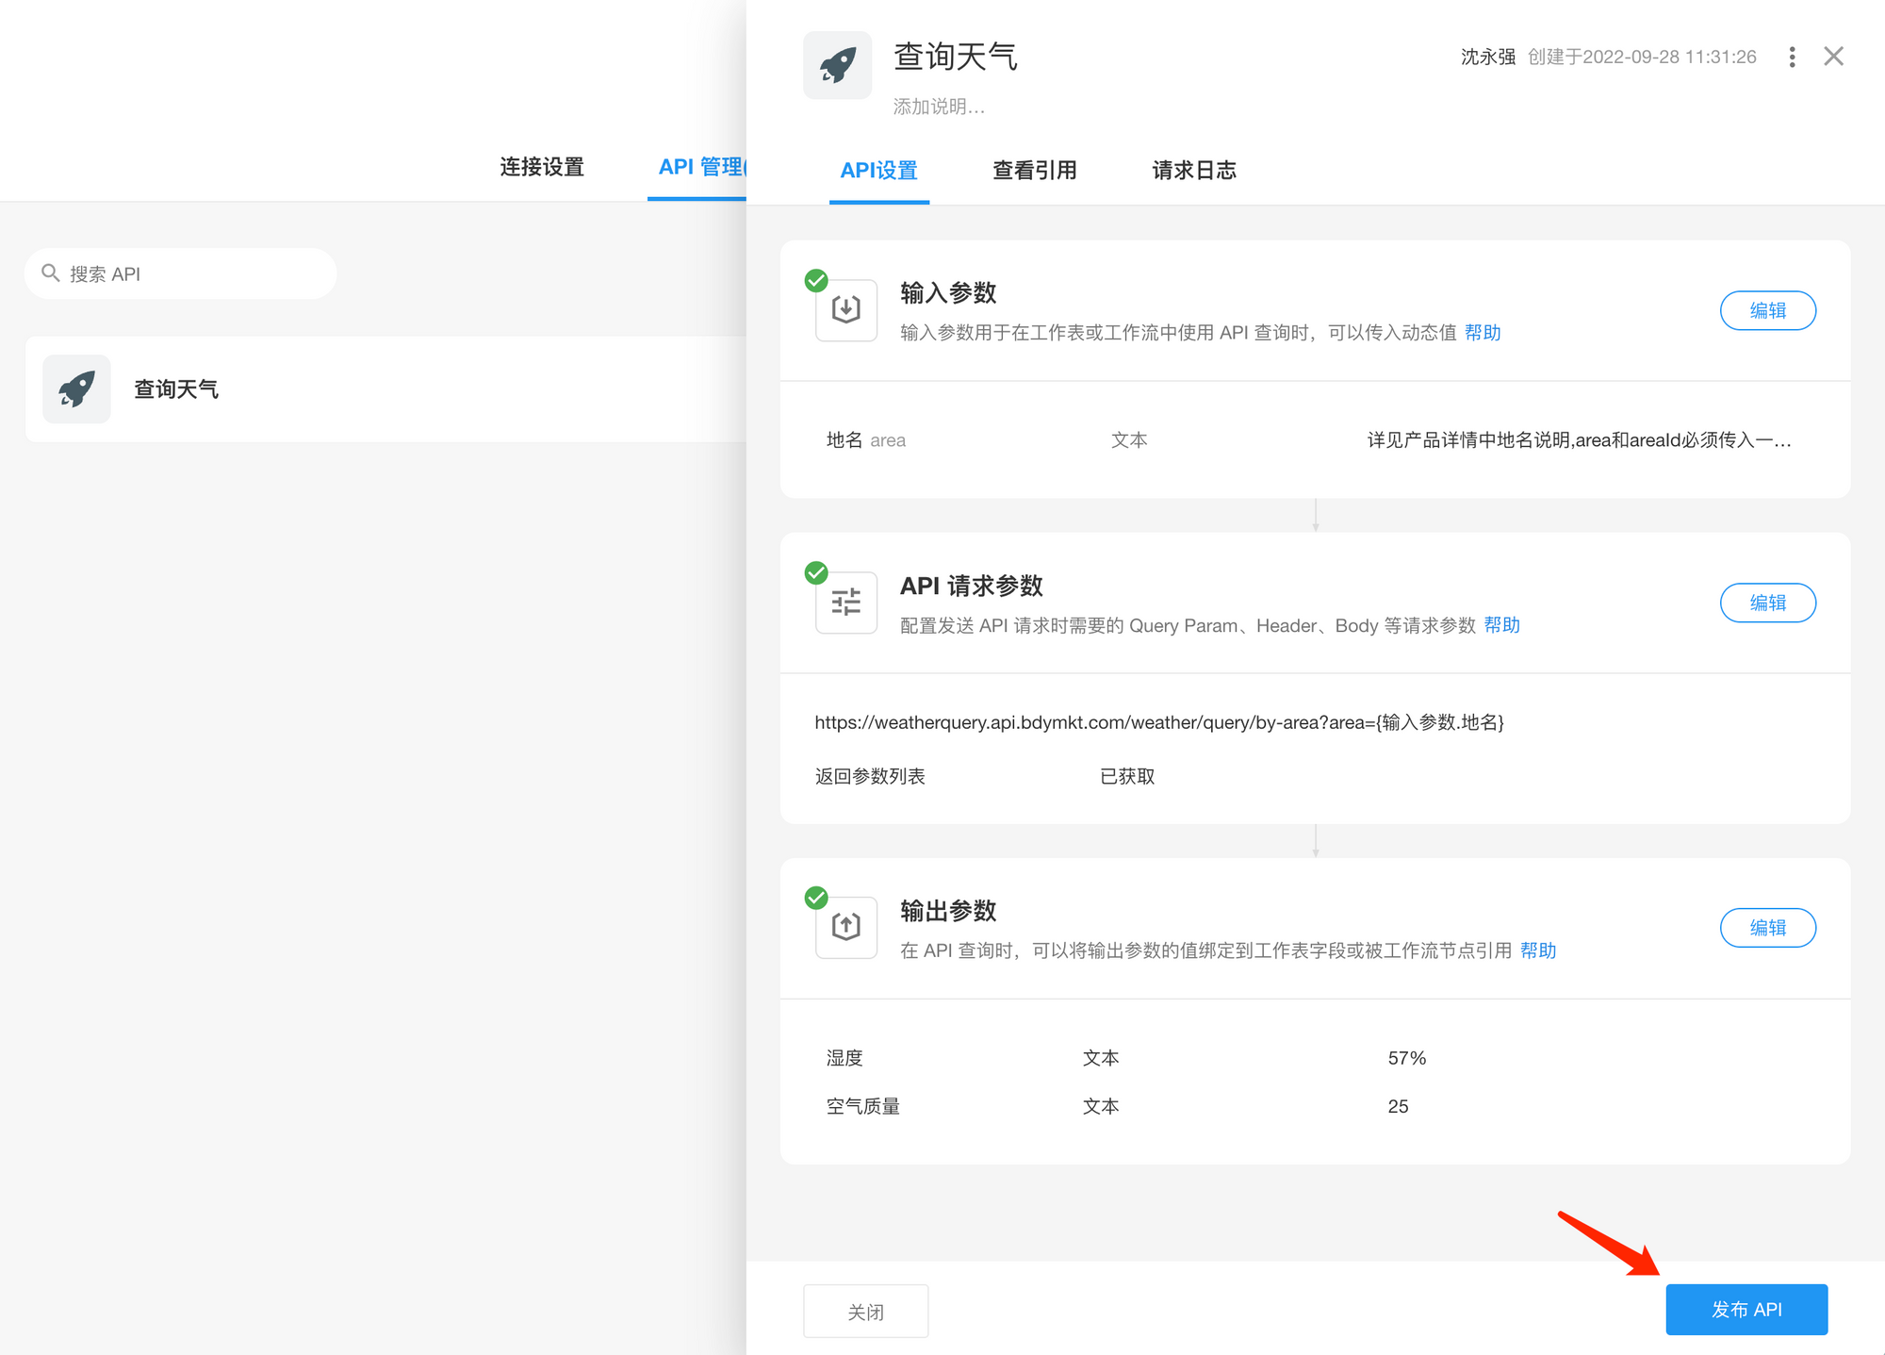Open the 连接设置 tab
The width and height of the screenshot is (1885, 1355).
(x=542, y=167)
